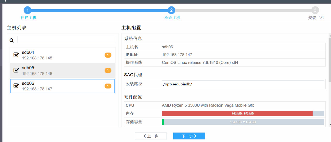Screen dimensions: 331x142
Task: Click step 1 circle for scan host
Action: point(27,10)
